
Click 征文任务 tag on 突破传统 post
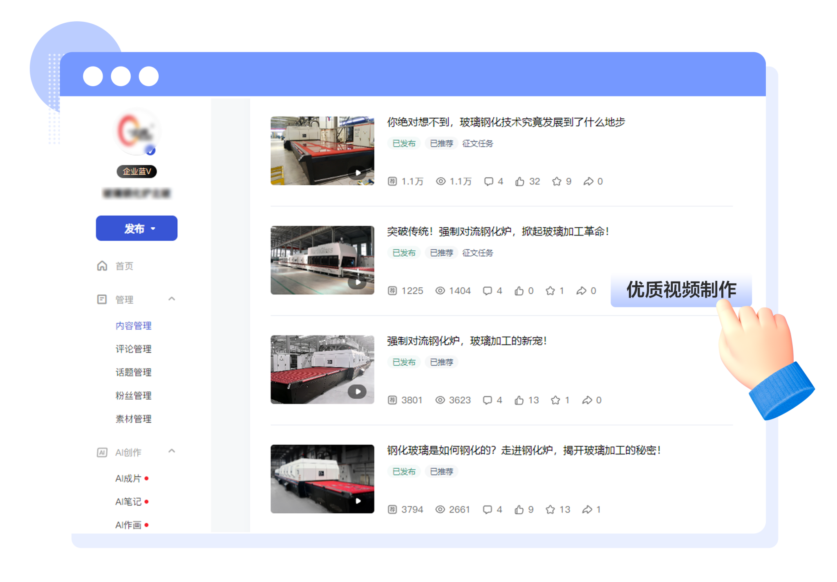[477, 253]
